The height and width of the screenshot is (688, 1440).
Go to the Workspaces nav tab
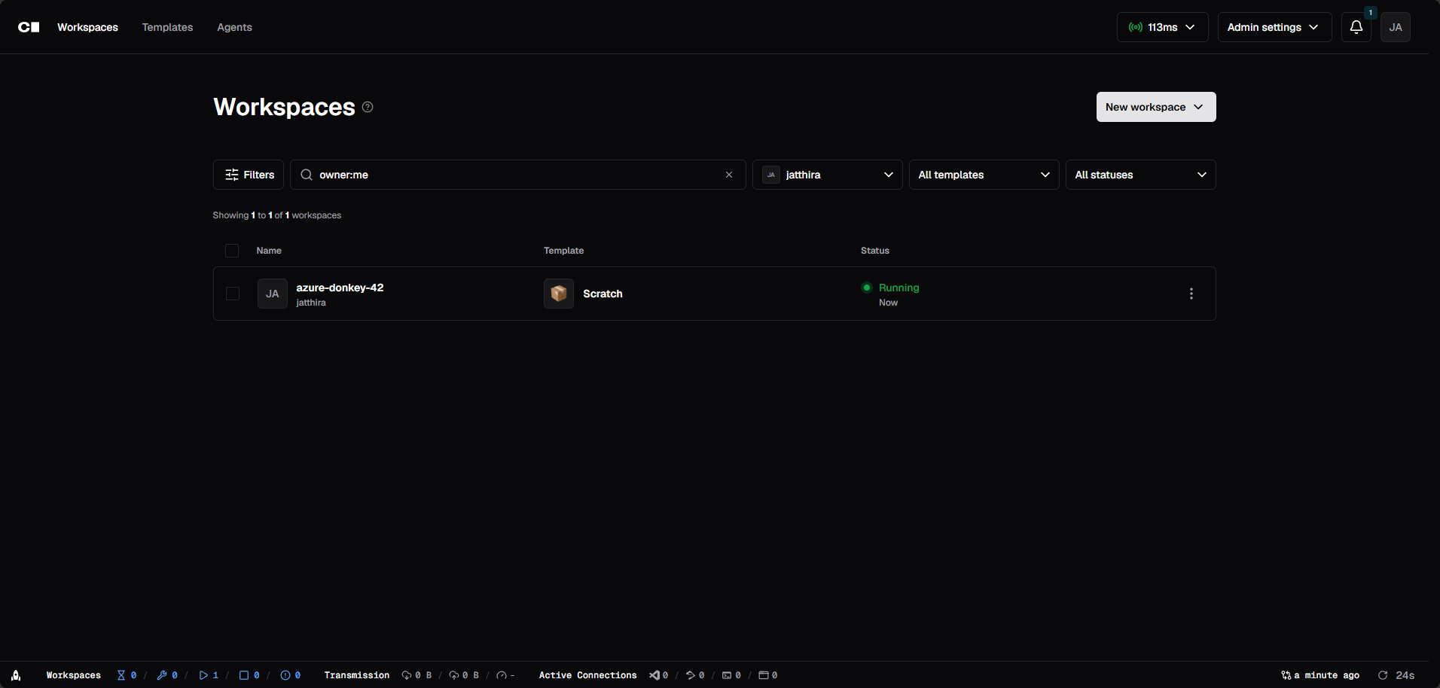[87, 27]
